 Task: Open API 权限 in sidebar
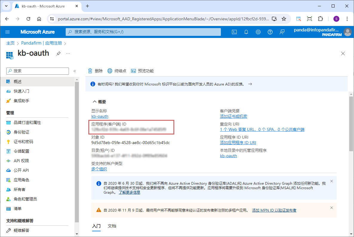point(21,161)
